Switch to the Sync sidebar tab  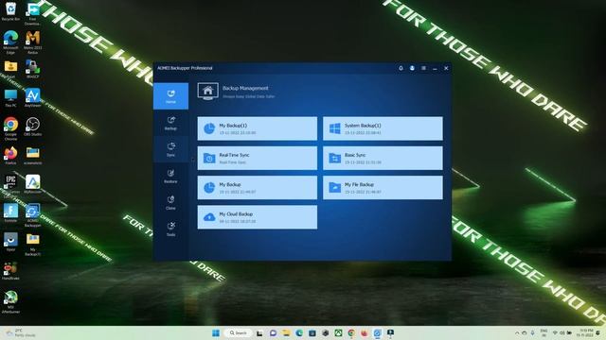click(x=170, y=149)
